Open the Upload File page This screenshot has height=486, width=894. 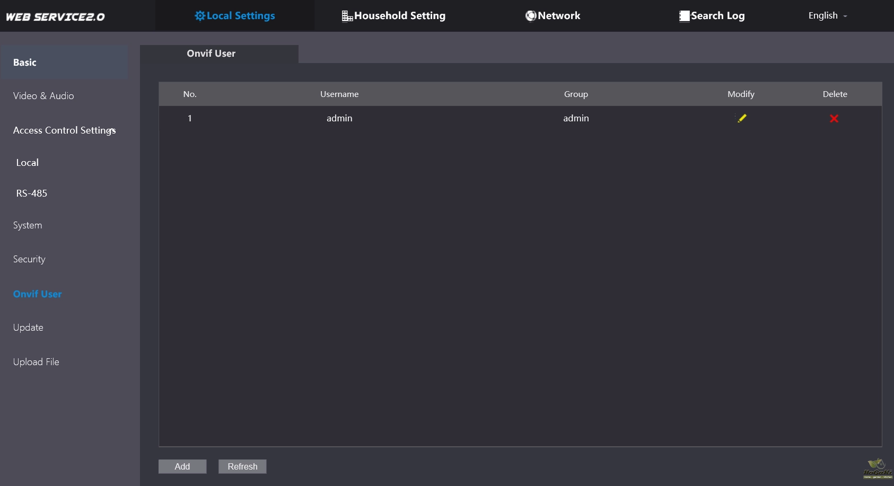36,362
